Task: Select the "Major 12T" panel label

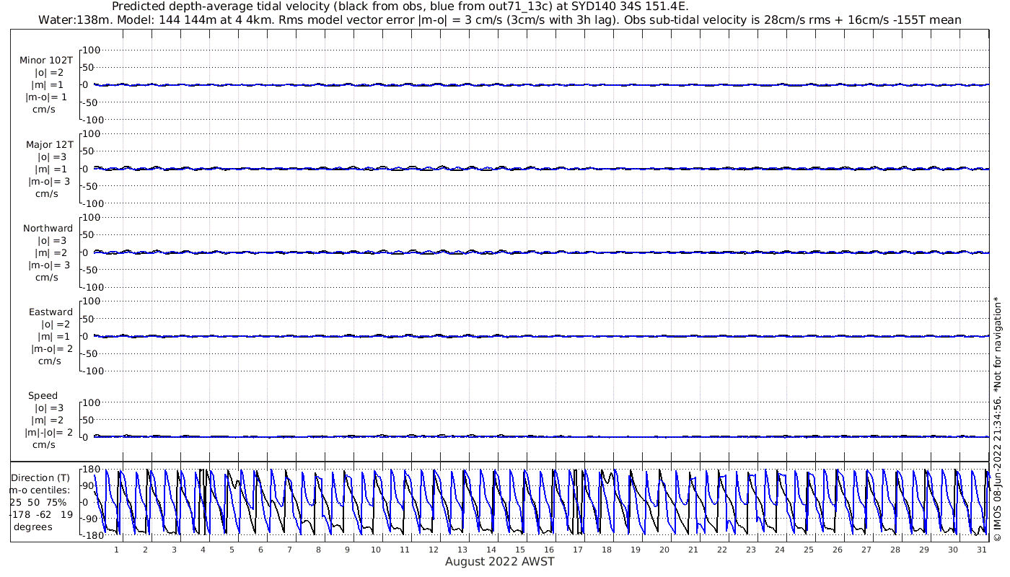Action: 50,145
